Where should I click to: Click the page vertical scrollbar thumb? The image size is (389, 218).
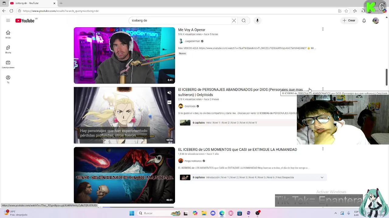pos(387,77)
